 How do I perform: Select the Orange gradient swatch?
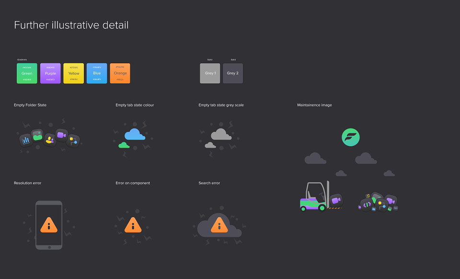coord(120,73)
